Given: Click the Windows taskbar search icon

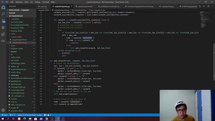Looking at the screenshot, I should click(x=8, y=119).
